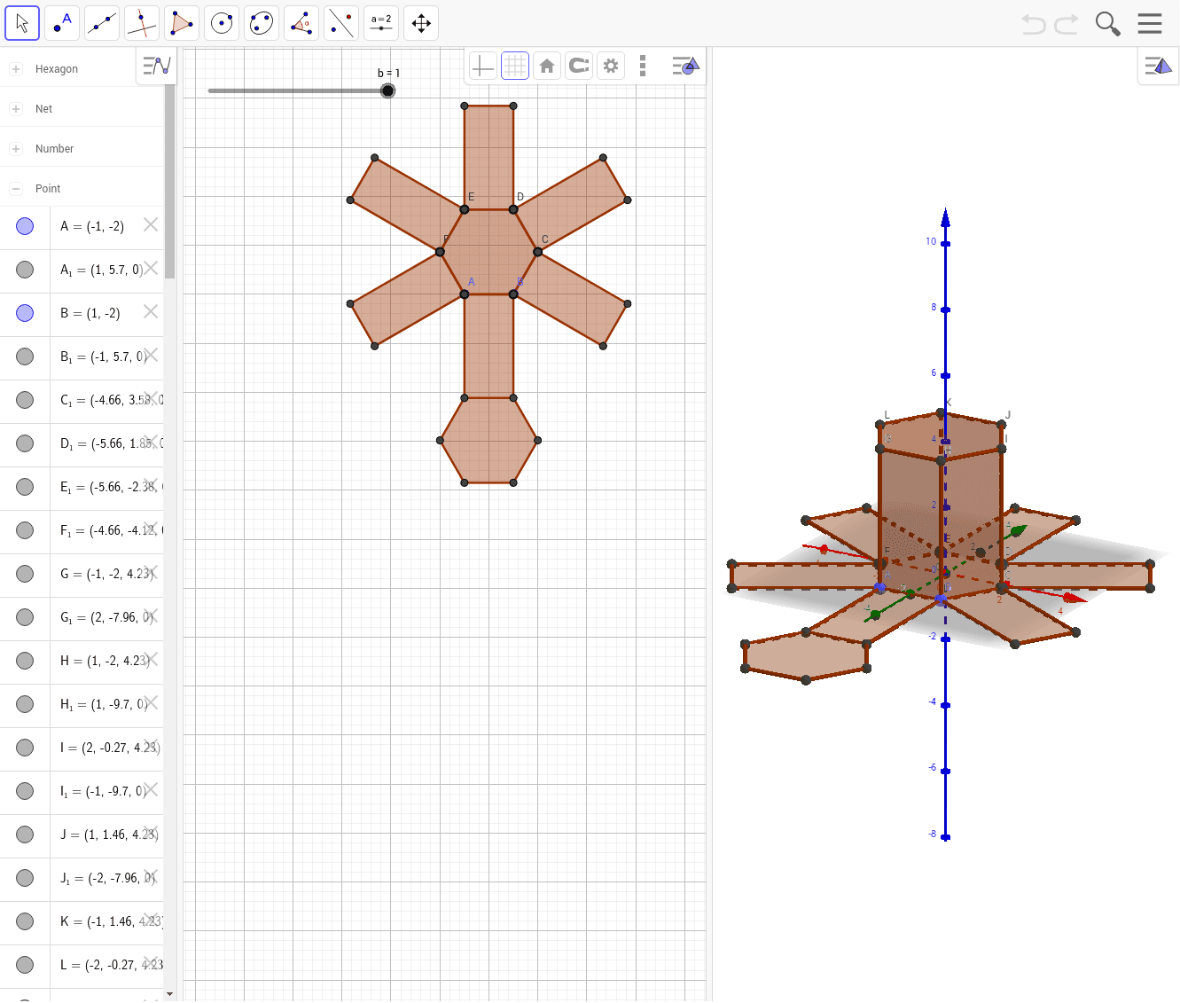Open the main hamburger menu
Image resolution: width=1180 pixels, height=1003 pixels.
1150,23
